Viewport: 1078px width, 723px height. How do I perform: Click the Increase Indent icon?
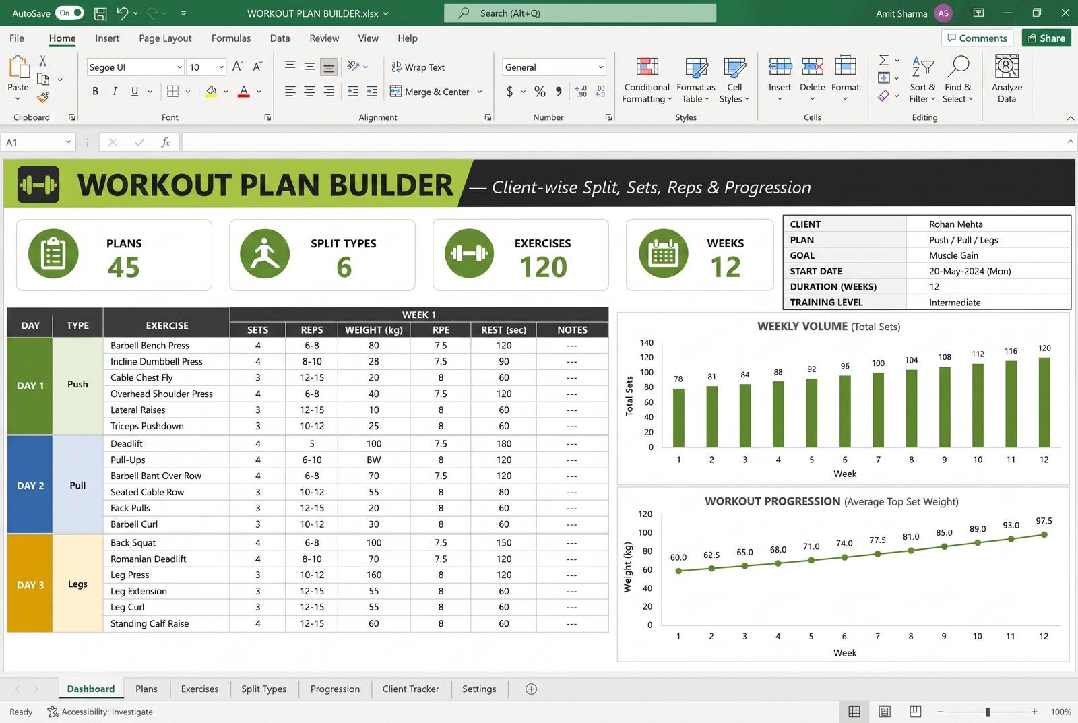coord(372,91)
